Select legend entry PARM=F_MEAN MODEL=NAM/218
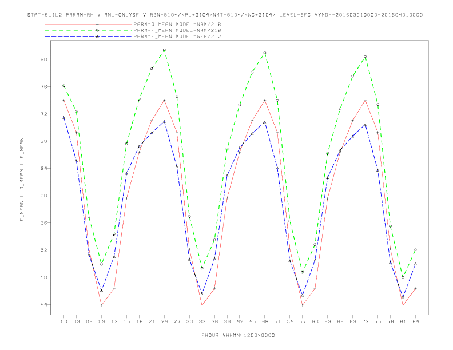 pos(177,30)
